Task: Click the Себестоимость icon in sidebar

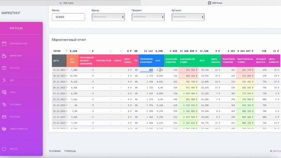Action: [x=4, y=129]
